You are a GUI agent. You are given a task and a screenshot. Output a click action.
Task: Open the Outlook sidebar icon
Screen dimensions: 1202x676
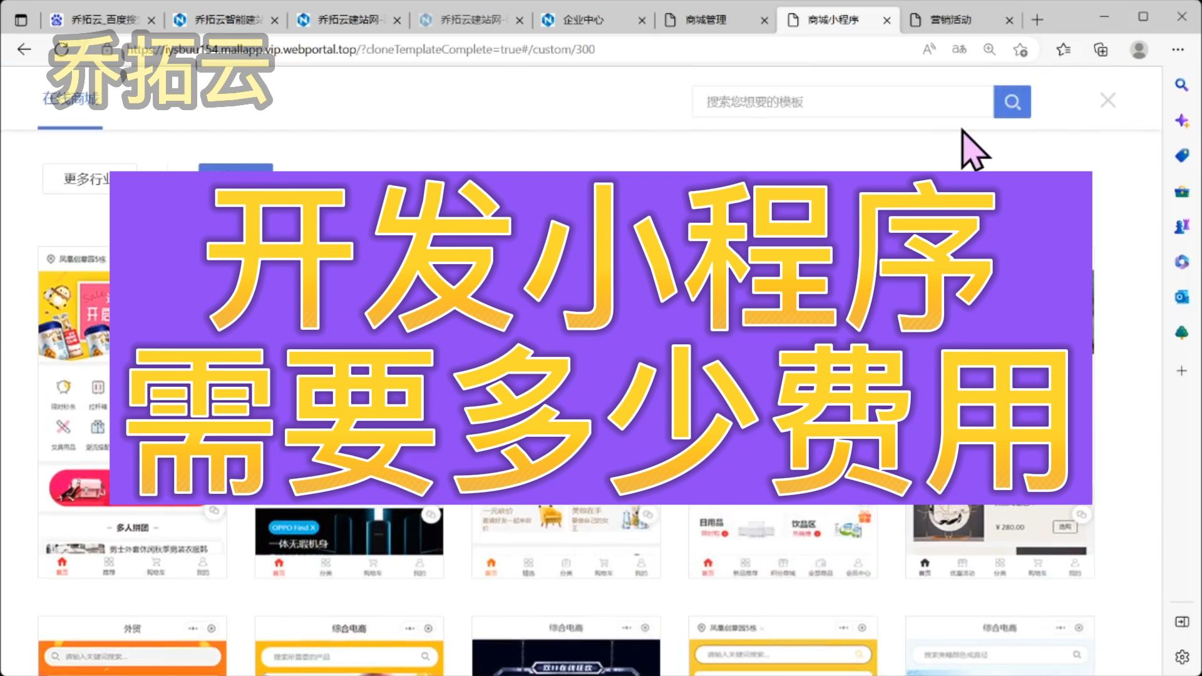(1181, 297)
